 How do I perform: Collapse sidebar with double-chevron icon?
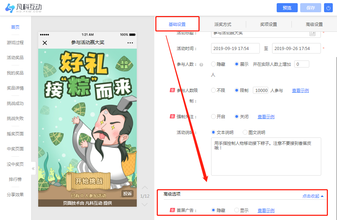coord(33,168)
